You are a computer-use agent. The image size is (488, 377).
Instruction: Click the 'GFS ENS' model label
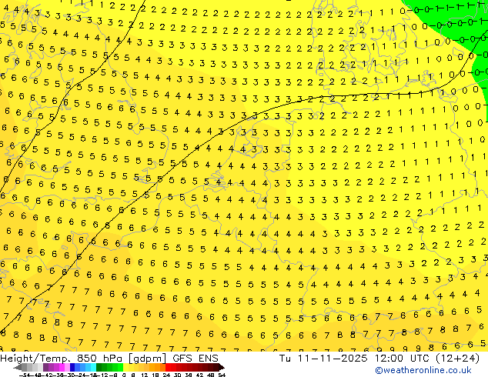(x=196, y=359)
